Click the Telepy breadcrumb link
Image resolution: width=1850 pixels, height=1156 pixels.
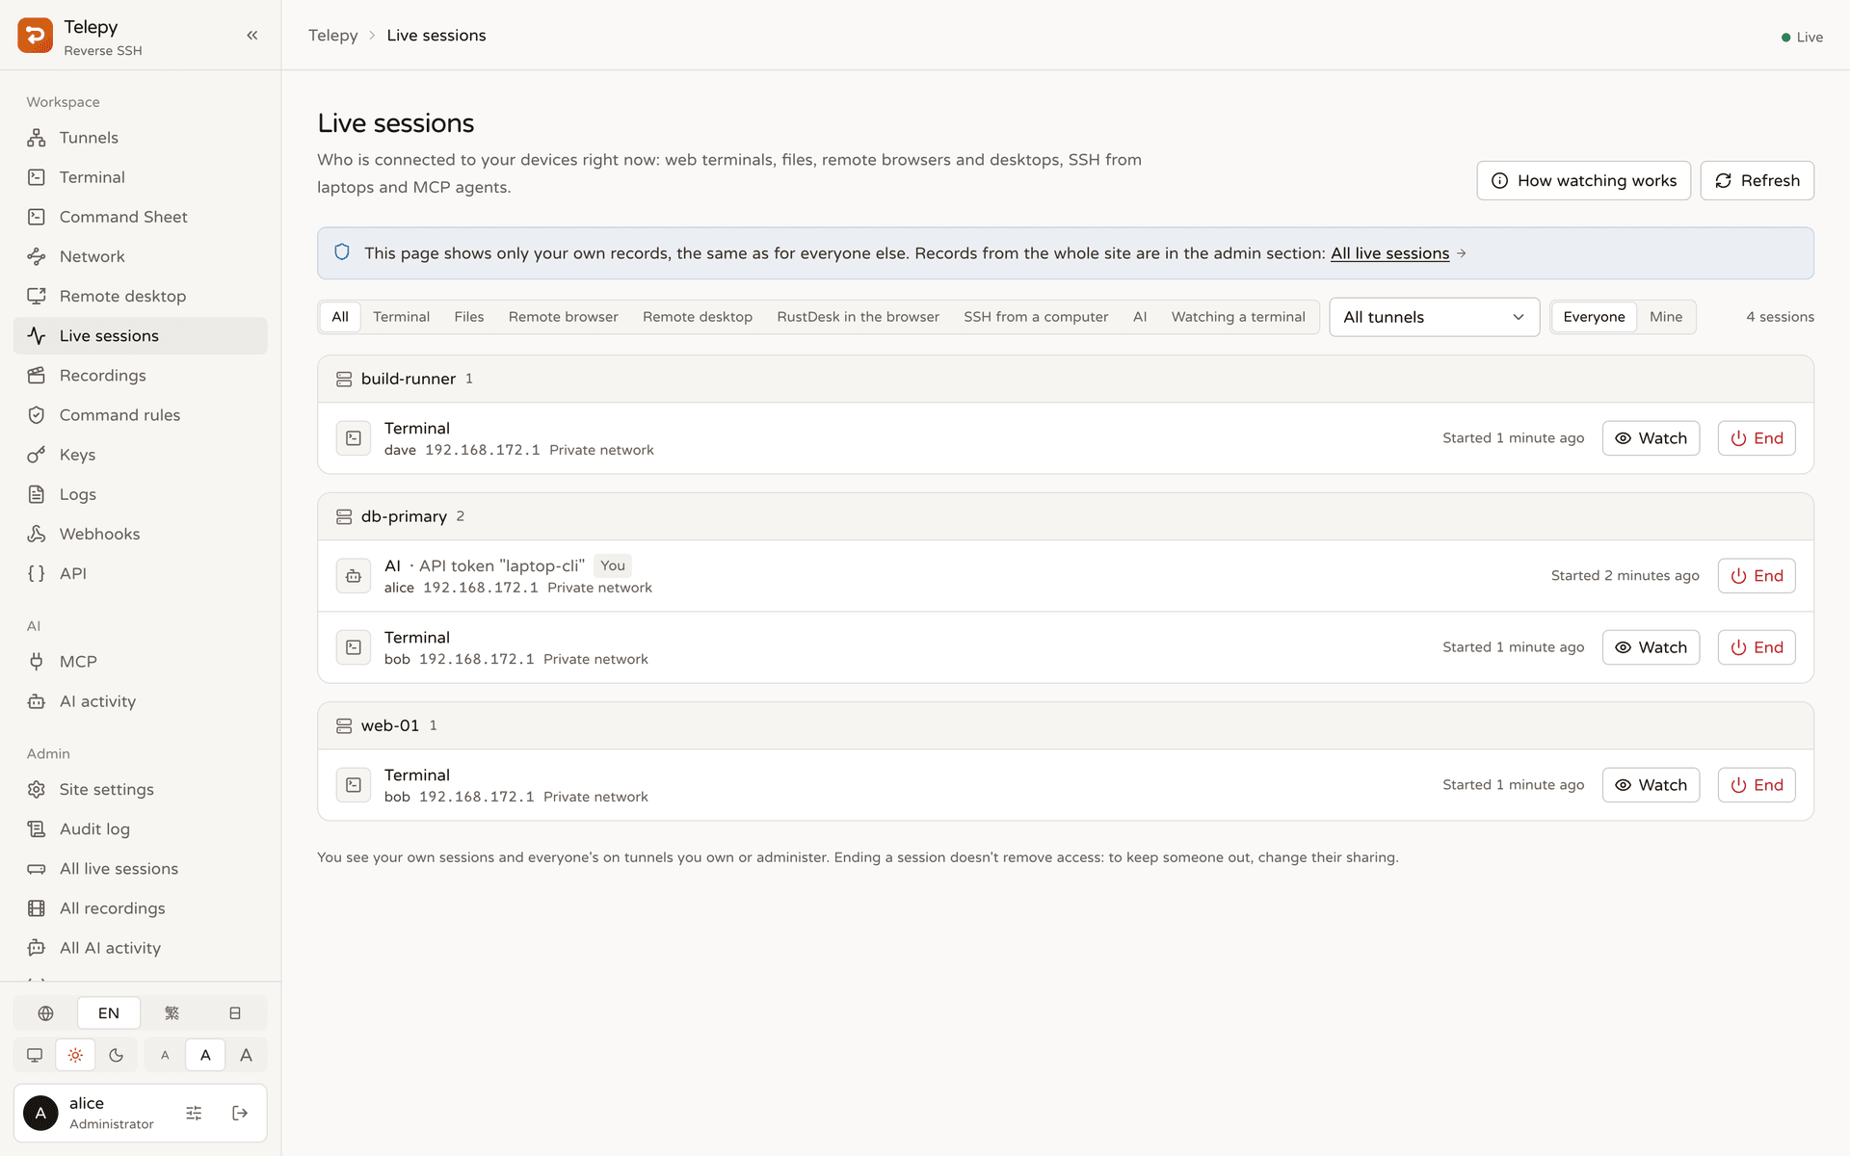tap(332, 36)
